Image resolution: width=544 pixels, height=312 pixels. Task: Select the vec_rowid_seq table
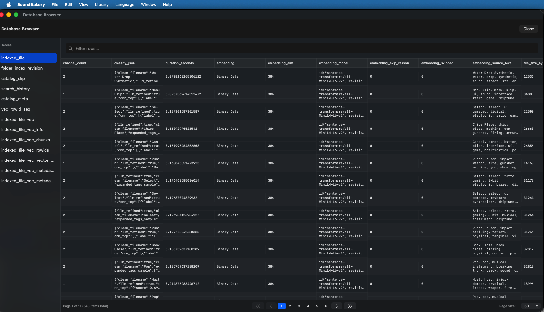pyautogui.click(x=28, y=109)
